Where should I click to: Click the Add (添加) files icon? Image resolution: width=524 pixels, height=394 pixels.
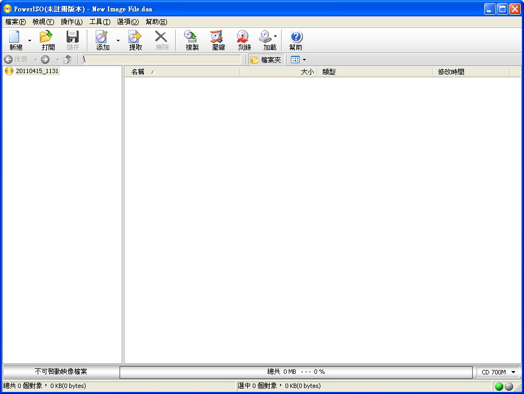click(x=103, y=40)
